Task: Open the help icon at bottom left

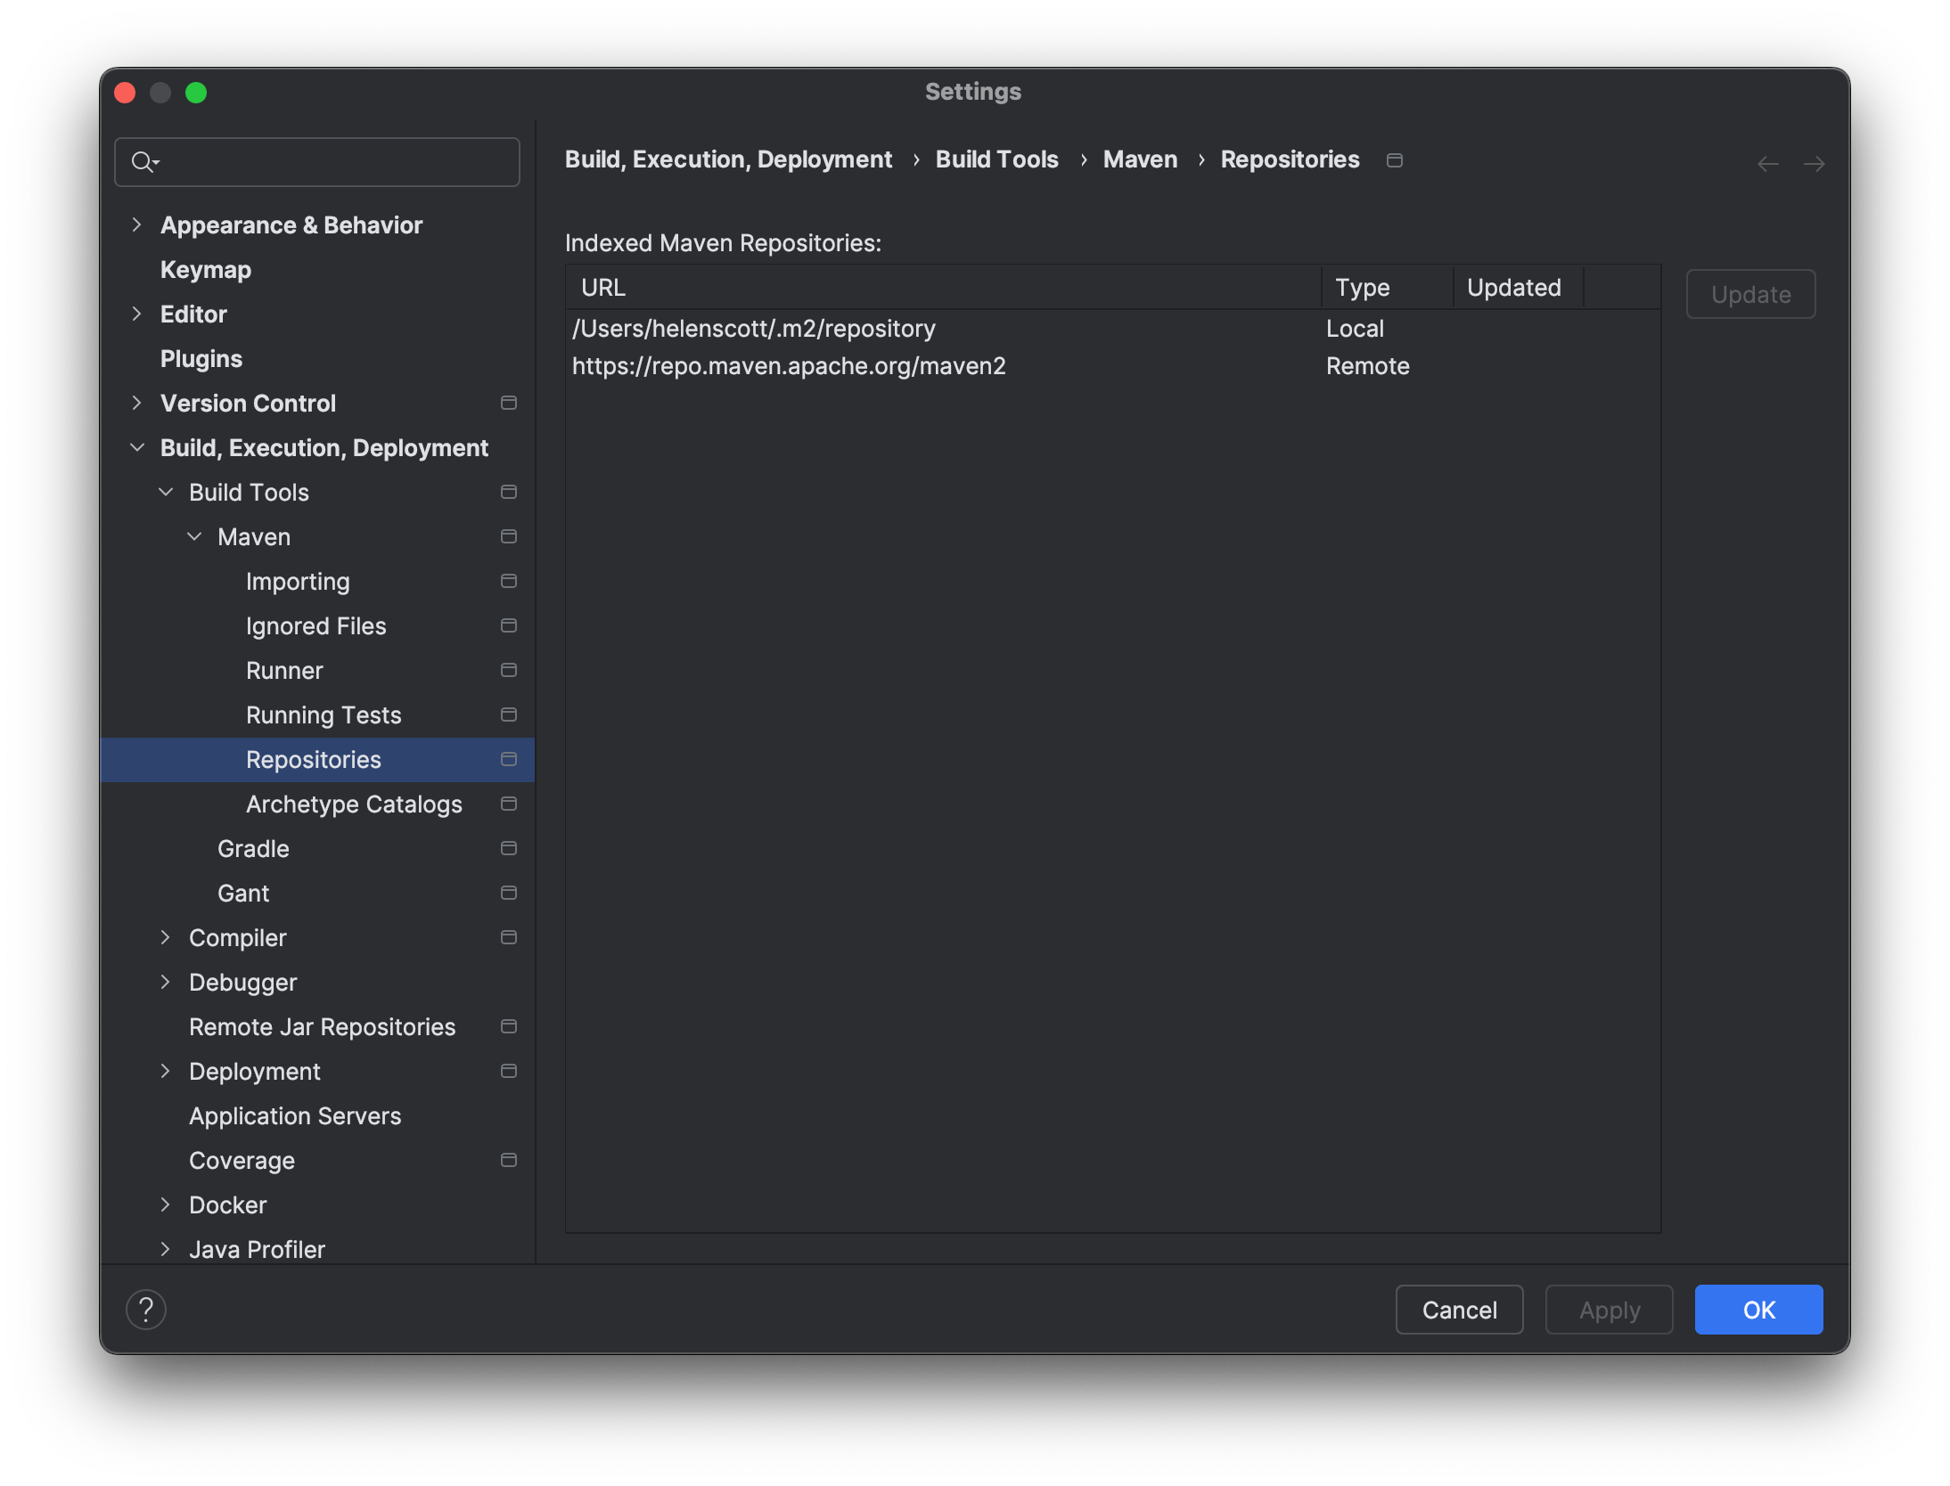Action: coord(146,1309)
